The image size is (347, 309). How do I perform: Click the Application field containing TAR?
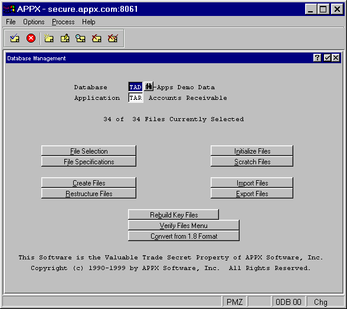(136, 97)
